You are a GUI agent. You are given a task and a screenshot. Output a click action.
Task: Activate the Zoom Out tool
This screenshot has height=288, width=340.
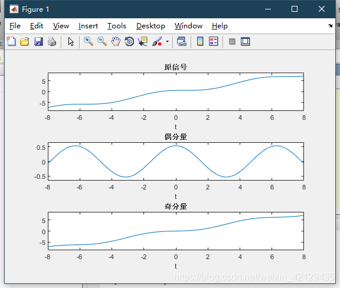point(102,41)
